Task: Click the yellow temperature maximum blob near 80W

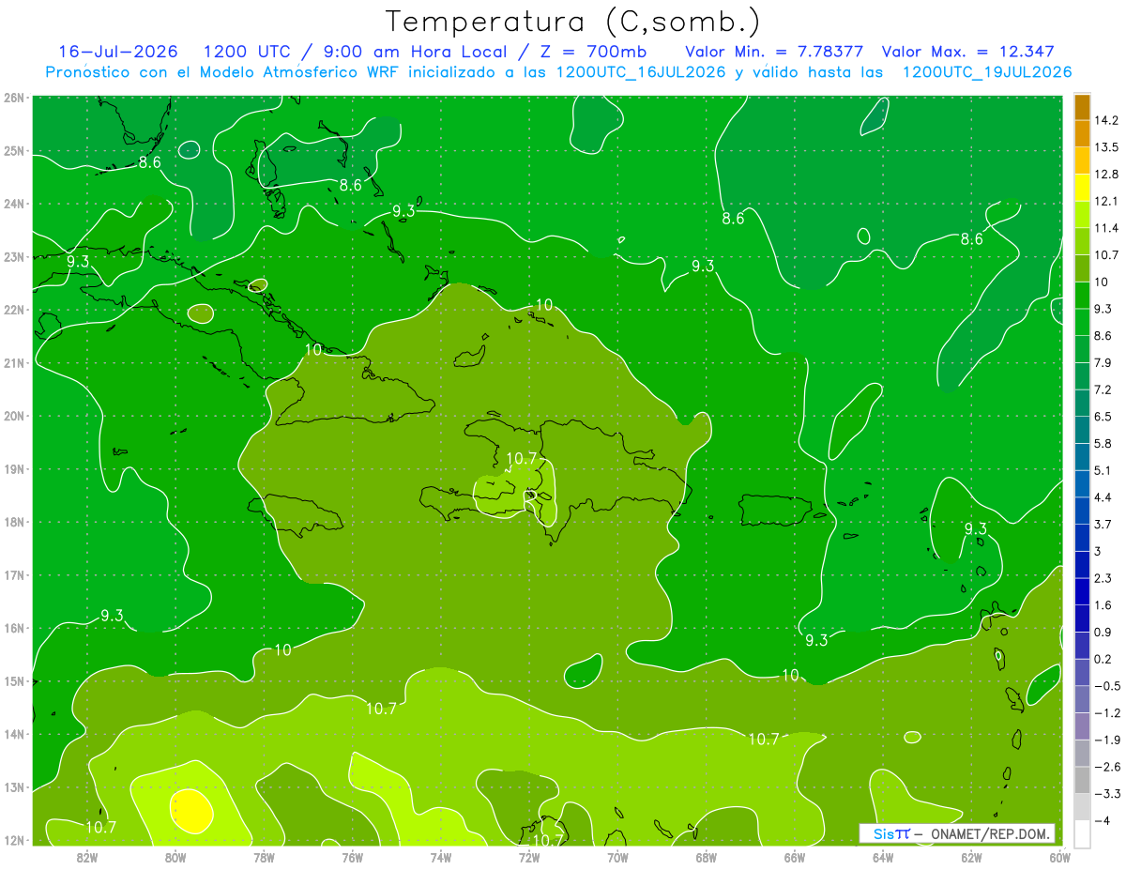Action: click(190, 812)
